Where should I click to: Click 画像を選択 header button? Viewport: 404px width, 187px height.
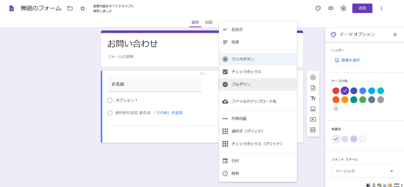[x=348, y=60]
